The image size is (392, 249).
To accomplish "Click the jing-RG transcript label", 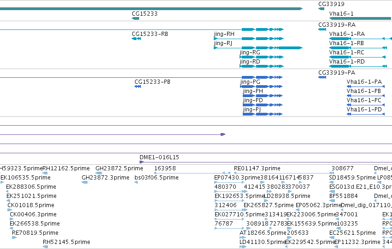I will [x=250, y=52].
